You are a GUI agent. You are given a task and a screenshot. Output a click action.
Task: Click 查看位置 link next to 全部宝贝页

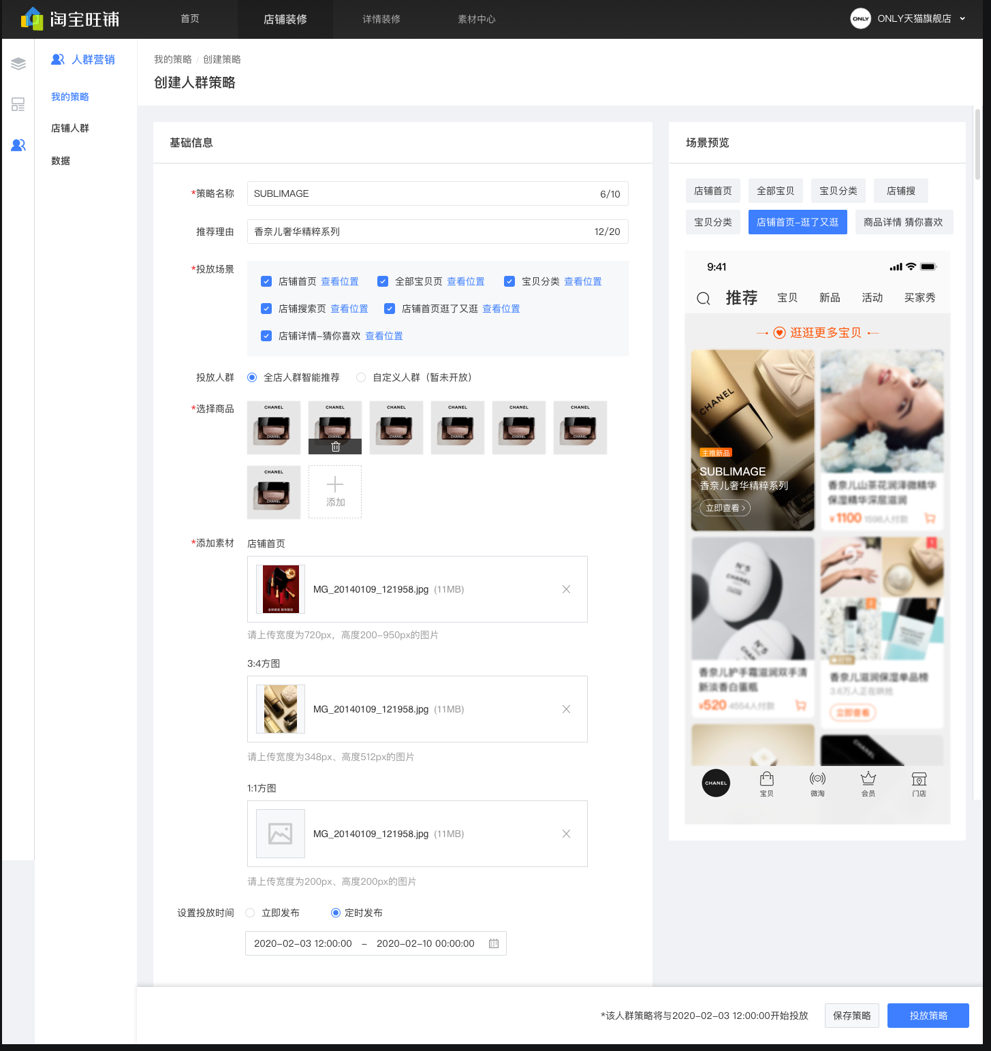tap(466, 281)
